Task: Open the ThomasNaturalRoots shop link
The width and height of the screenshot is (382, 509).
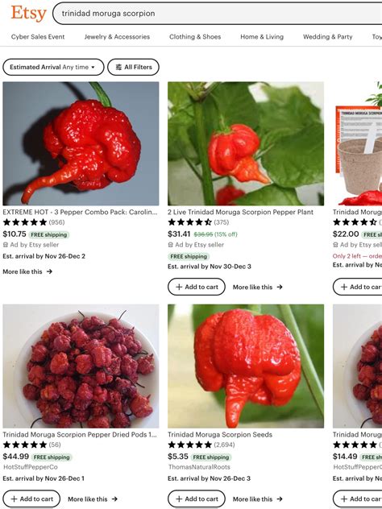Action: [199, 467]
